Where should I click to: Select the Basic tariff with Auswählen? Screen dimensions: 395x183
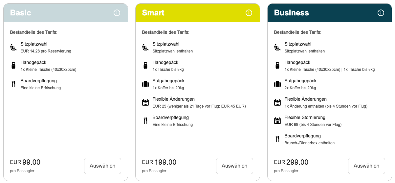pyautogui.click(x=102, y=166)
